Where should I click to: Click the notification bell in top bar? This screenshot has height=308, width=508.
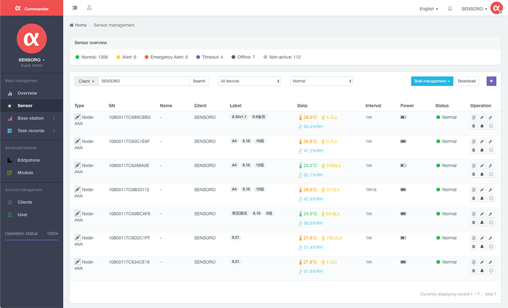pyautogui.click(x=450, y=9)
